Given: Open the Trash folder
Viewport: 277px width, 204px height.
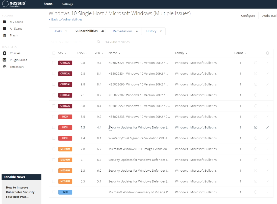Looking at the screenshot, I should click(14, 35).
